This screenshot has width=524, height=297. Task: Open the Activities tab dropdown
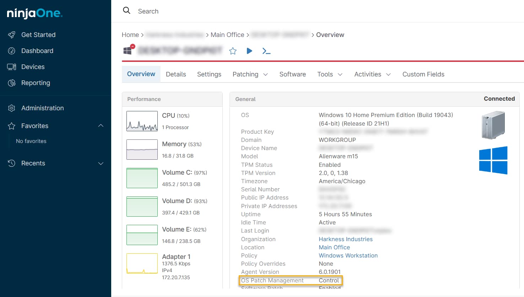pyautogui.click(x=372, y=74)
